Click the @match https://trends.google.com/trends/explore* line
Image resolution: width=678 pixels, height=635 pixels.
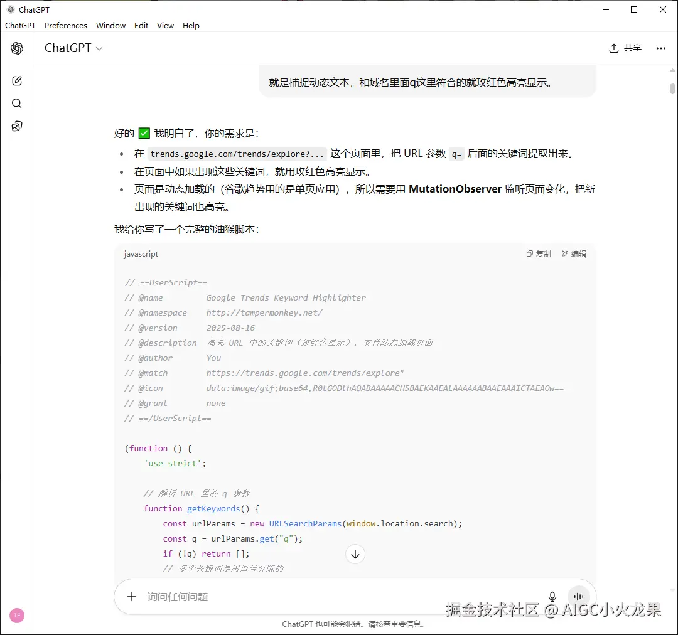[264, 373]
